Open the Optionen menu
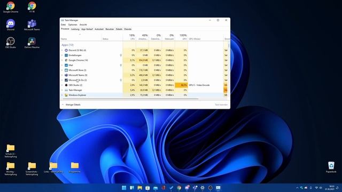 pos(73,25)
